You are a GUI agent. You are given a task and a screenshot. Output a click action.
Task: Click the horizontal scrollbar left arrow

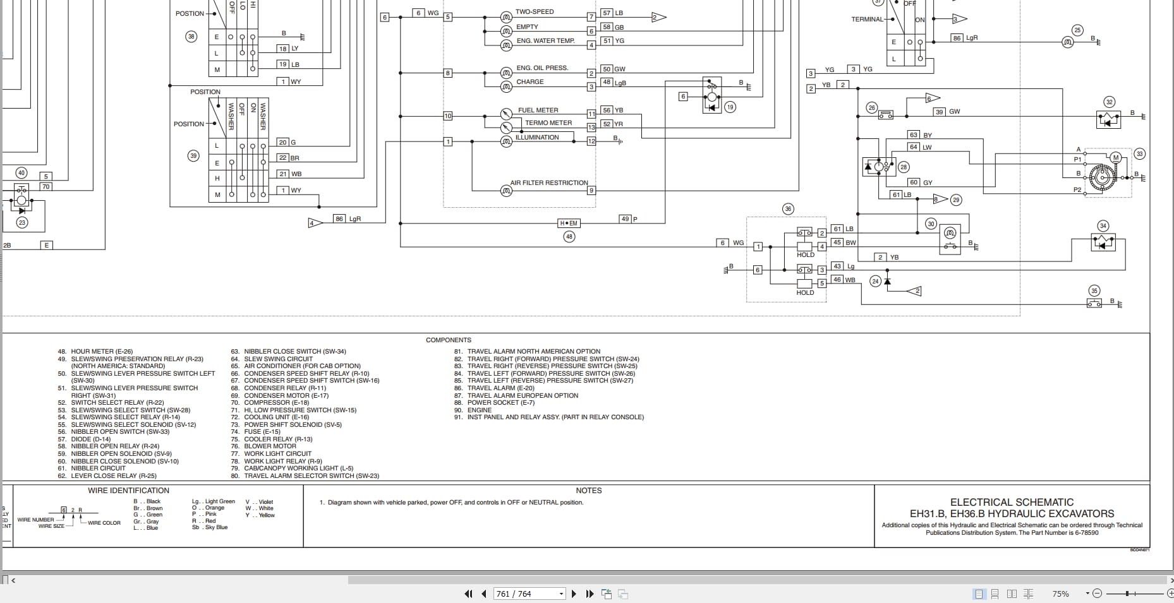pos(13,580)
